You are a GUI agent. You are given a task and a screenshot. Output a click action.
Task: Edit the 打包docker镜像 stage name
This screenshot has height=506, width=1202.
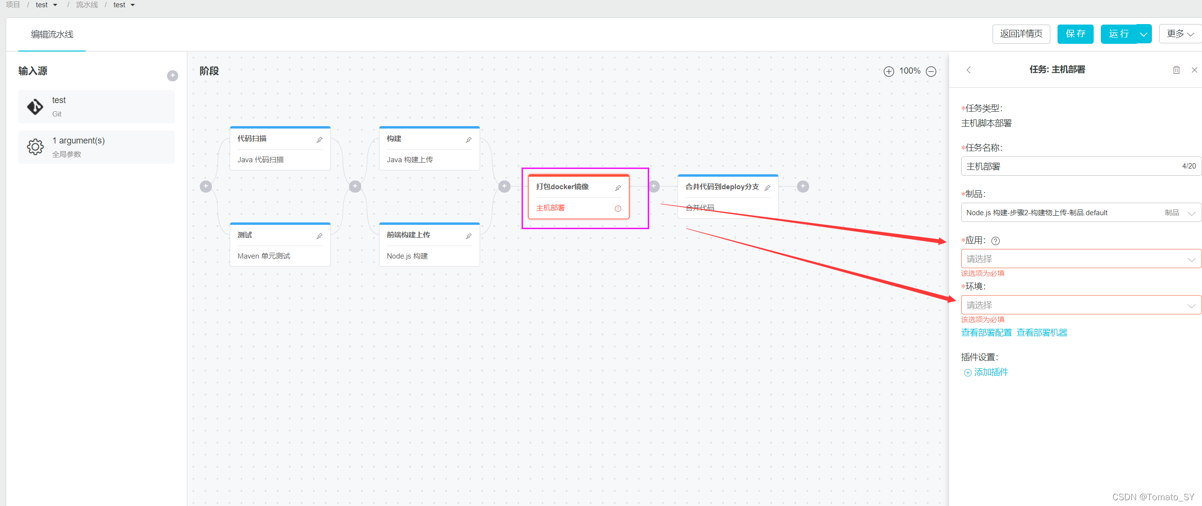[618, 188]
